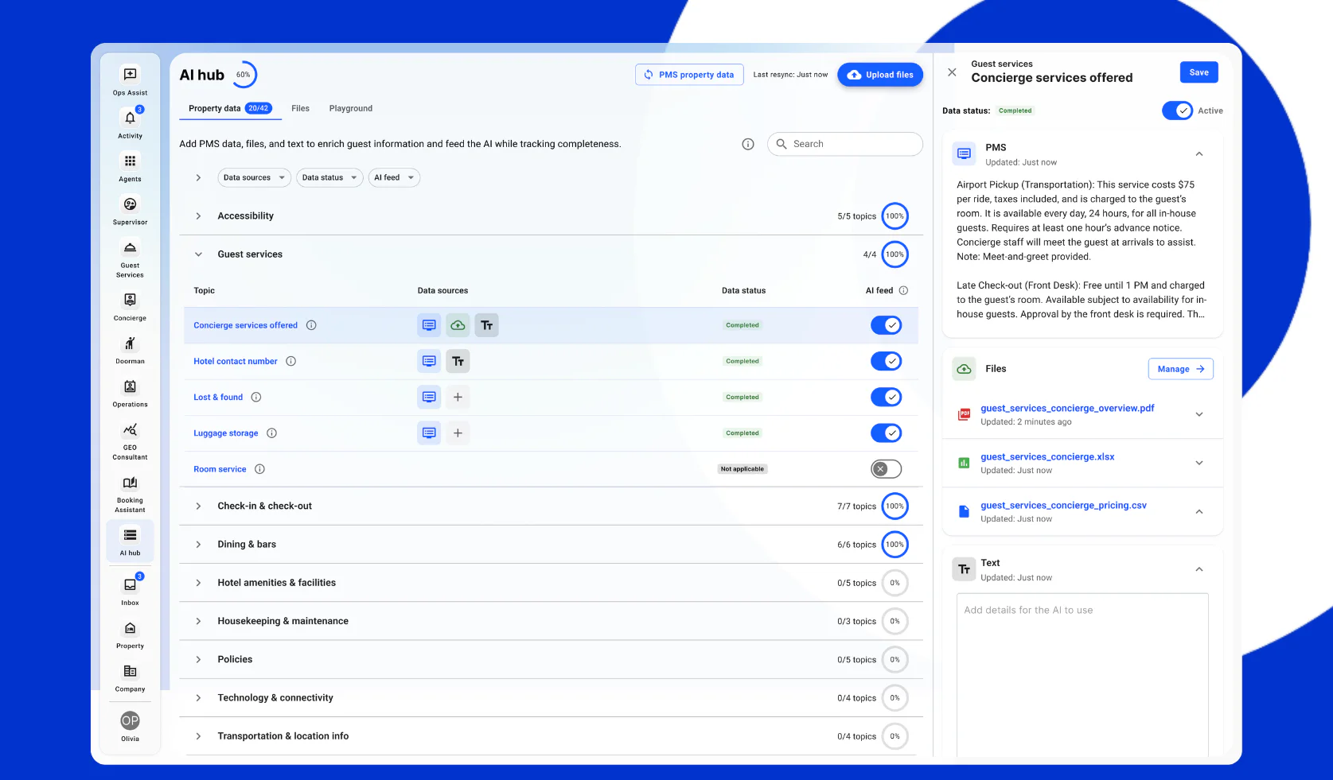Collapse Guest services category
1333x780 pixels.
click(198, 254)
